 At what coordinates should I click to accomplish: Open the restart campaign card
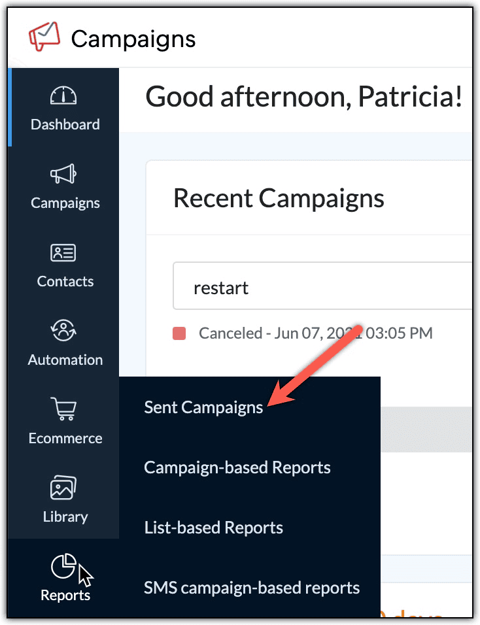pyautogui.click(x=322, y=286)
